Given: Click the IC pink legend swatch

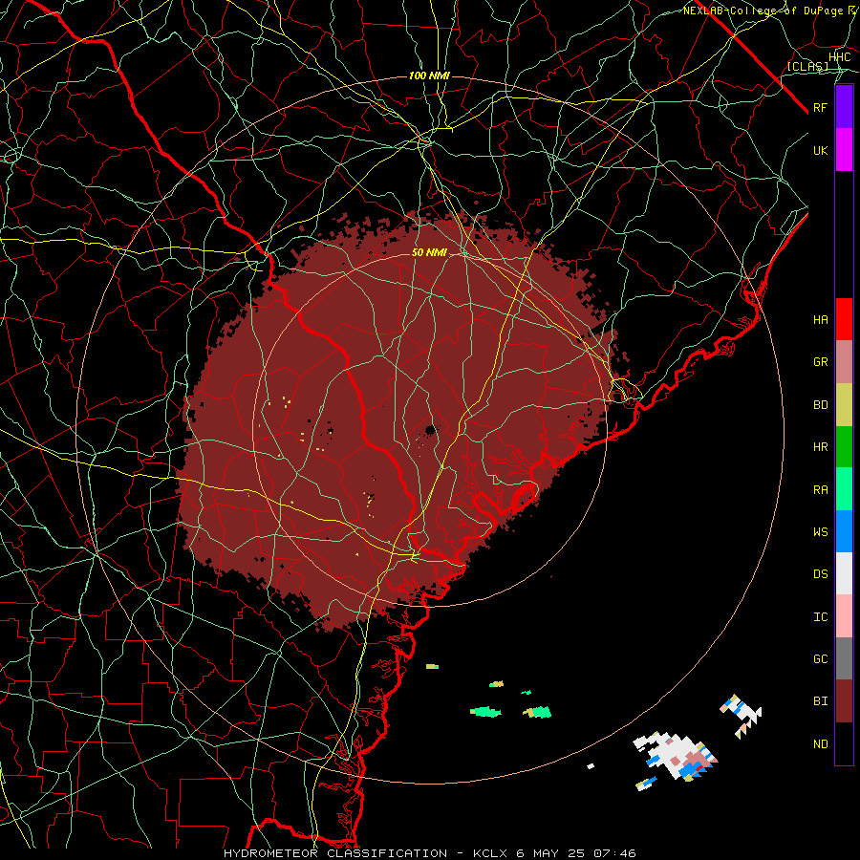Looking at the screenshot, I should coord(844,616).
